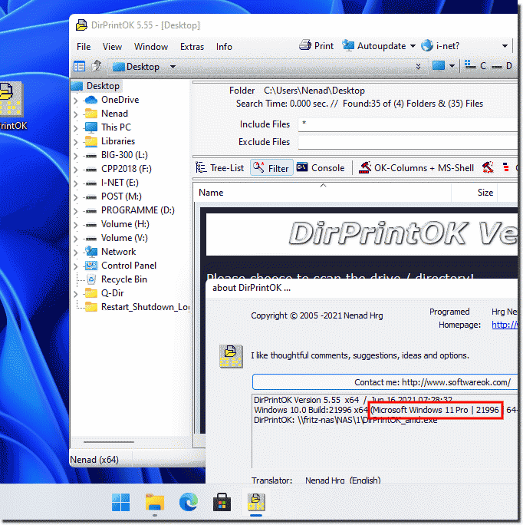Click the D drive shortcut in toolbar
Viewport: 523px width, 525px height.
pos(502,66)
